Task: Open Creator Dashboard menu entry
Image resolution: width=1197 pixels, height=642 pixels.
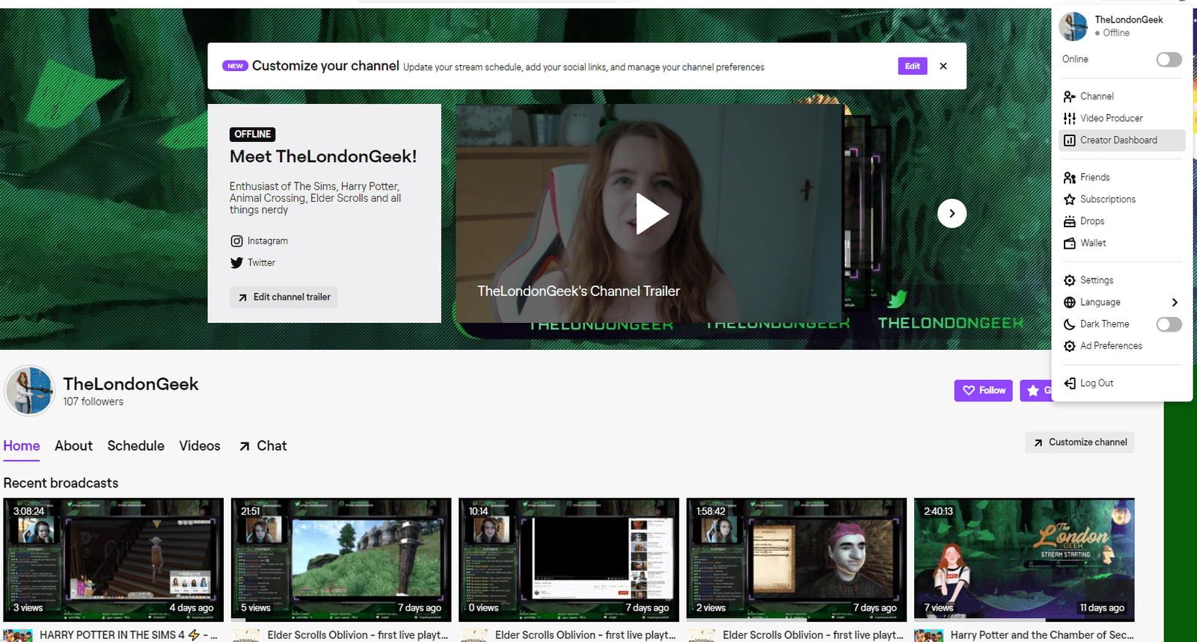Action: (x=1121, y=141)
